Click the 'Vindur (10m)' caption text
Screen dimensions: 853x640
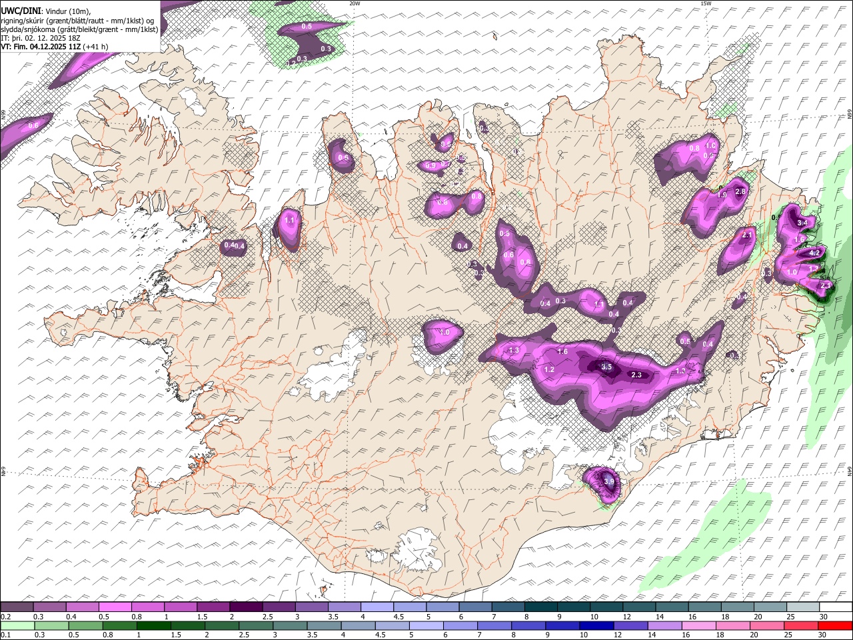click(67, 11)
